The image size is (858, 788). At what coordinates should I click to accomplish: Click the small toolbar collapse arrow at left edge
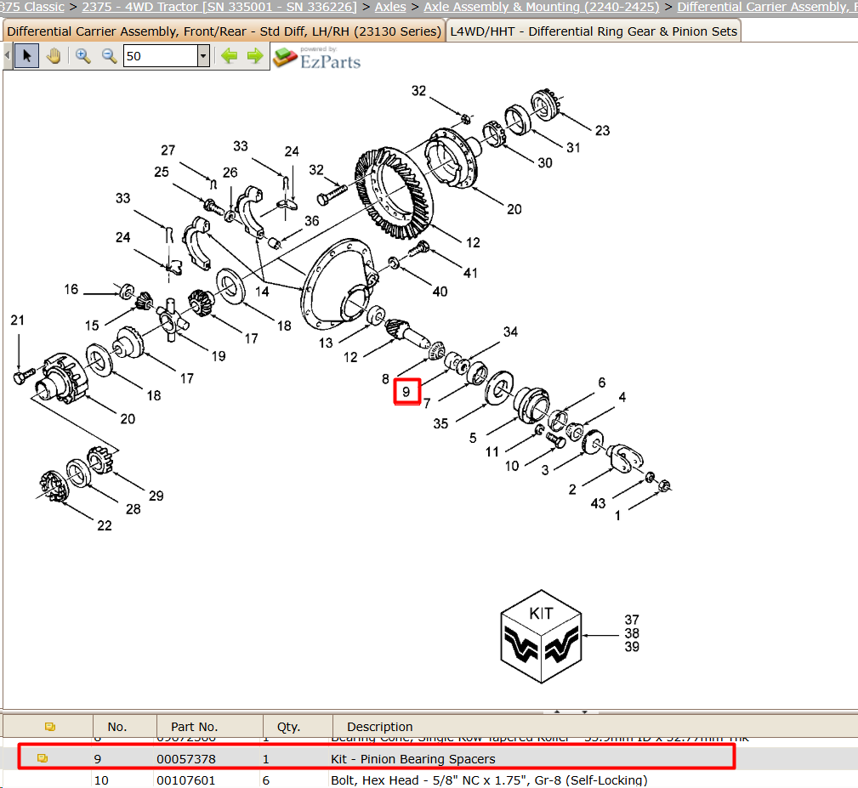[x=7, y=56]
